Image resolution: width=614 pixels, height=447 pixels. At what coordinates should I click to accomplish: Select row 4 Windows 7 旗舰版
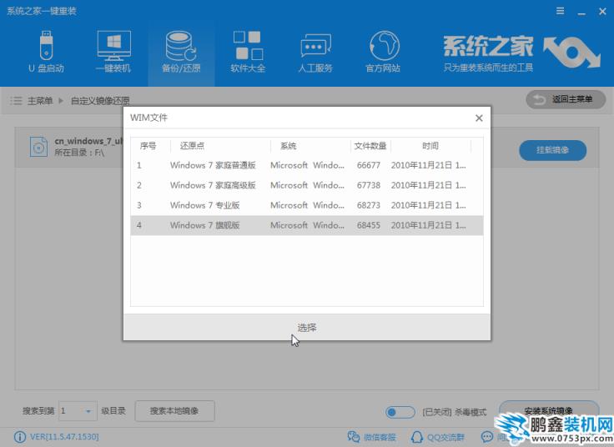[x=307, y=225]
